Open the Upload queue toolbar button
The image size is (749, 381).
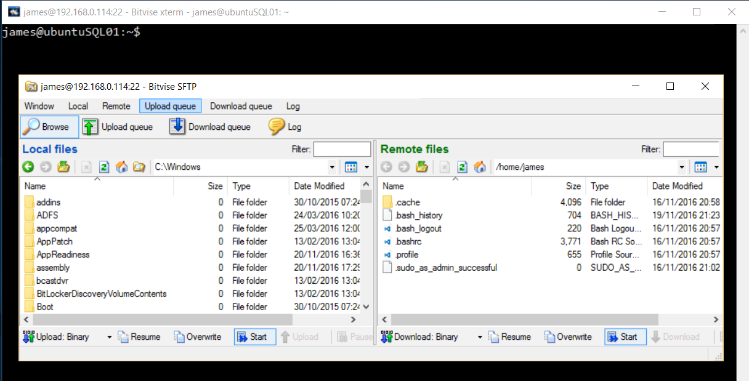118,127
